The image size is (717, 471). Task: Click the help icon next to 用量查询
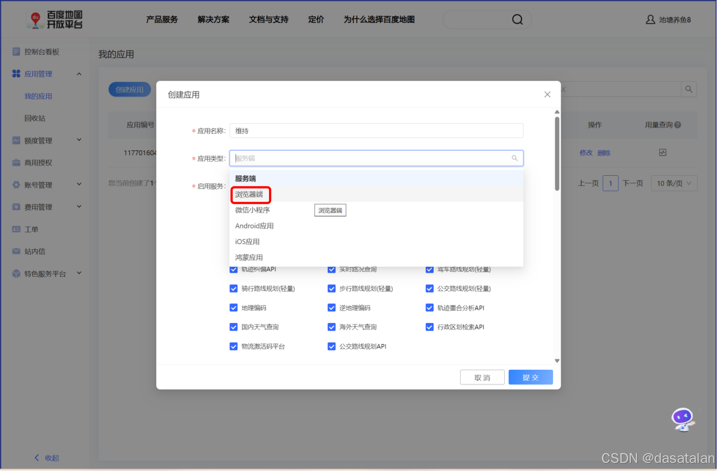[678, 125]
